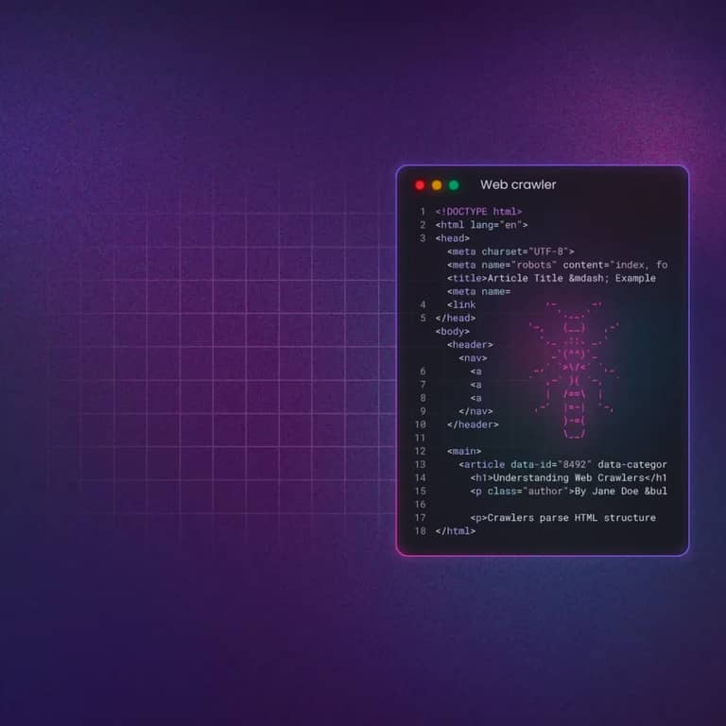Click the "<link" tag on line 4
The height and width of the screenshot is (726, 726).
461,304
